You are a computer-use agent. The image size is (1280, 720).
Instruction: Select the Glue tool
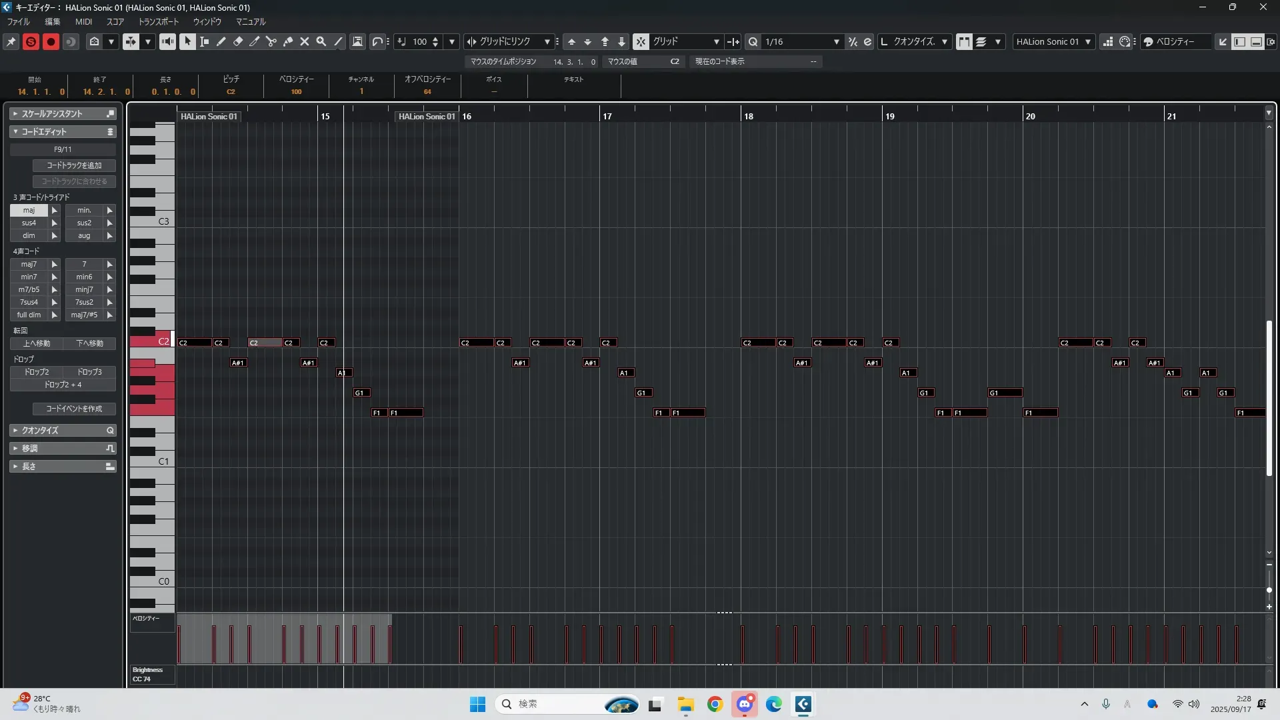pos(288,41)
